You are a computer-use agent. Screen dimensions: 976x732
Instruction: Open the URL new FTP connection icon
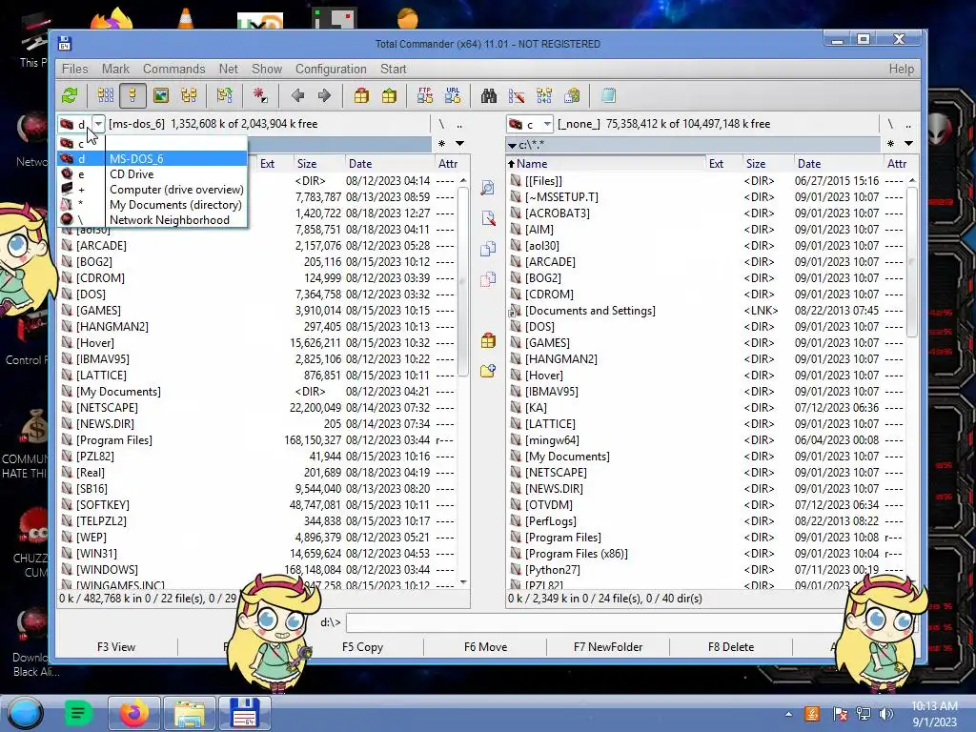point(453,96)
